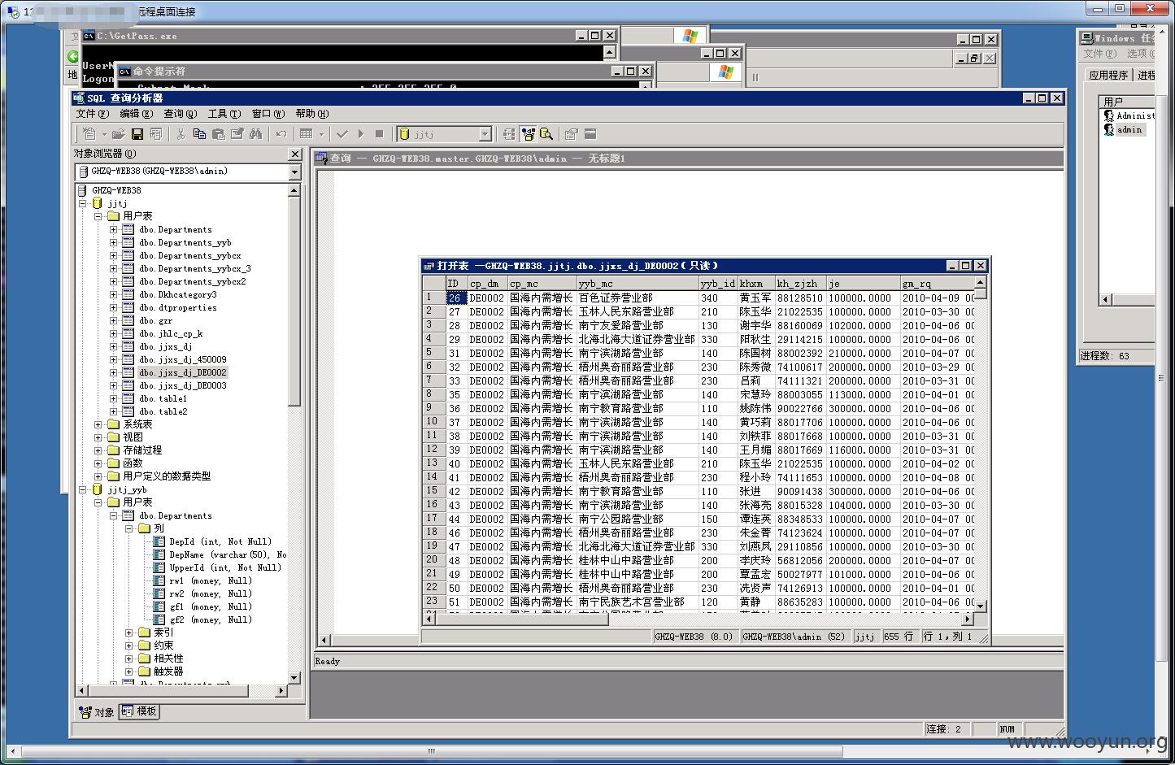
Task: Click the table grid vertical scrollbar down arrow
Action: (x=980, y=606)
